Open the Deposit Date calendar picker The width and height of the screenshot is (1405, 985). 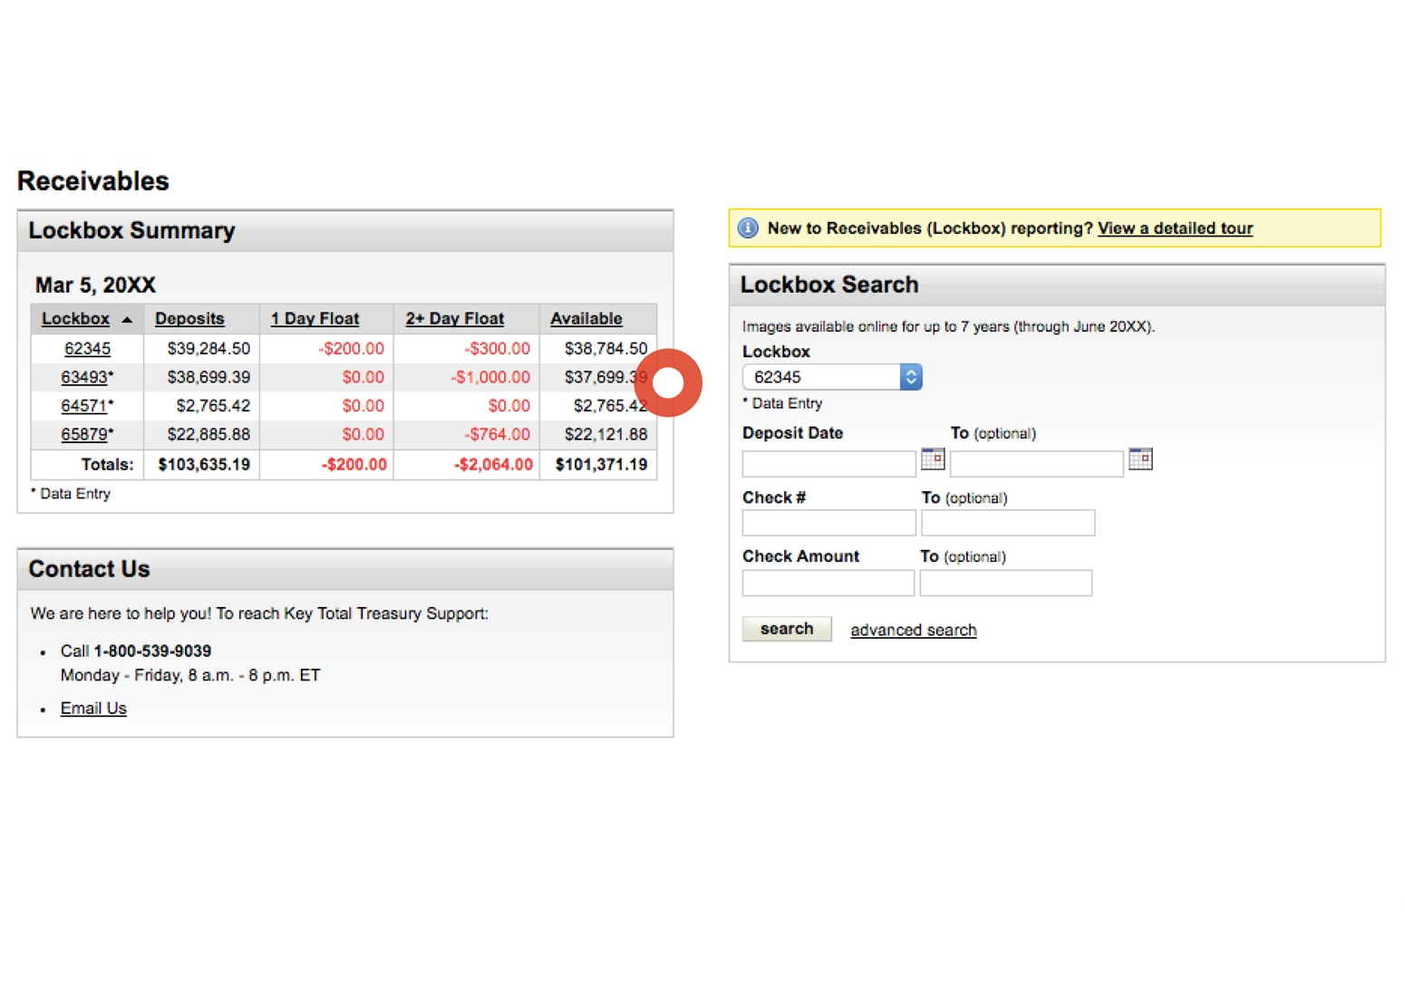click(933, 459)
